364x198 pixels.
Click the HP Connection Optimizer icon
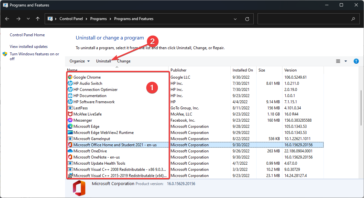[x=70, y=89]
